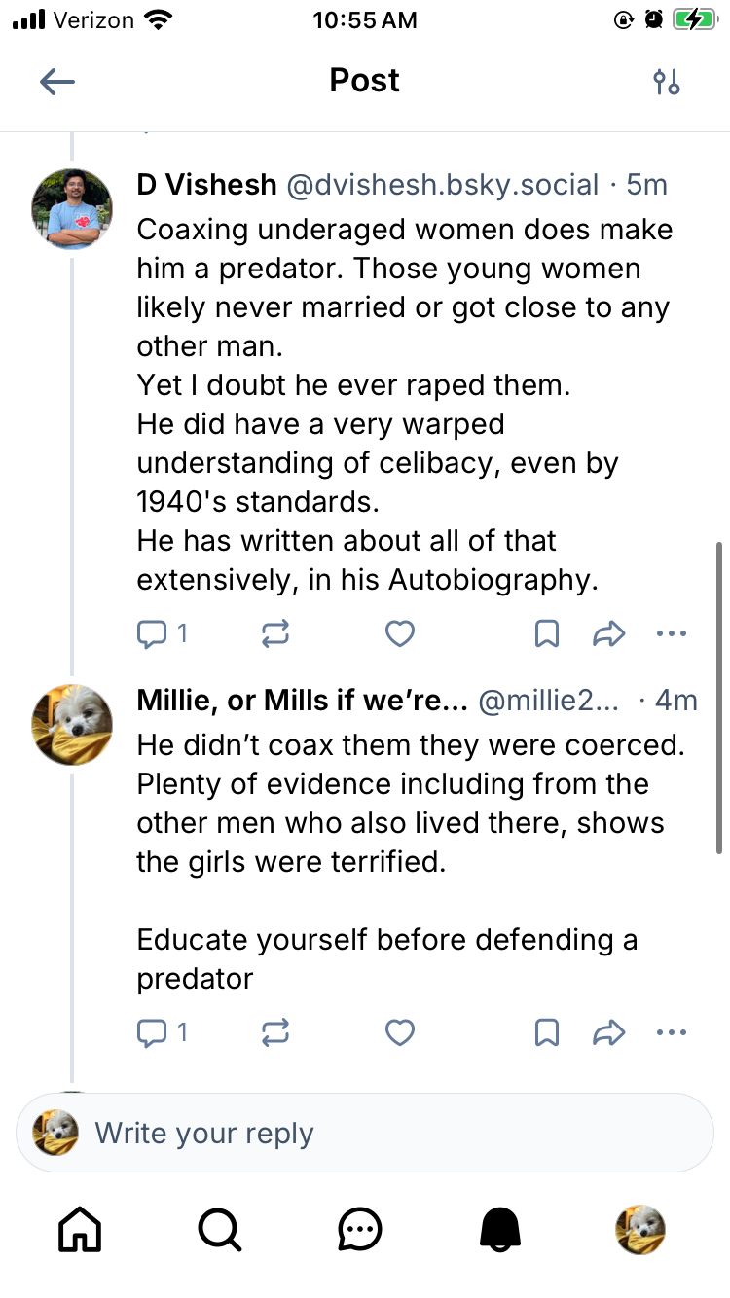Open the three-dot menu on Millie's post

tap(672, 1032)
